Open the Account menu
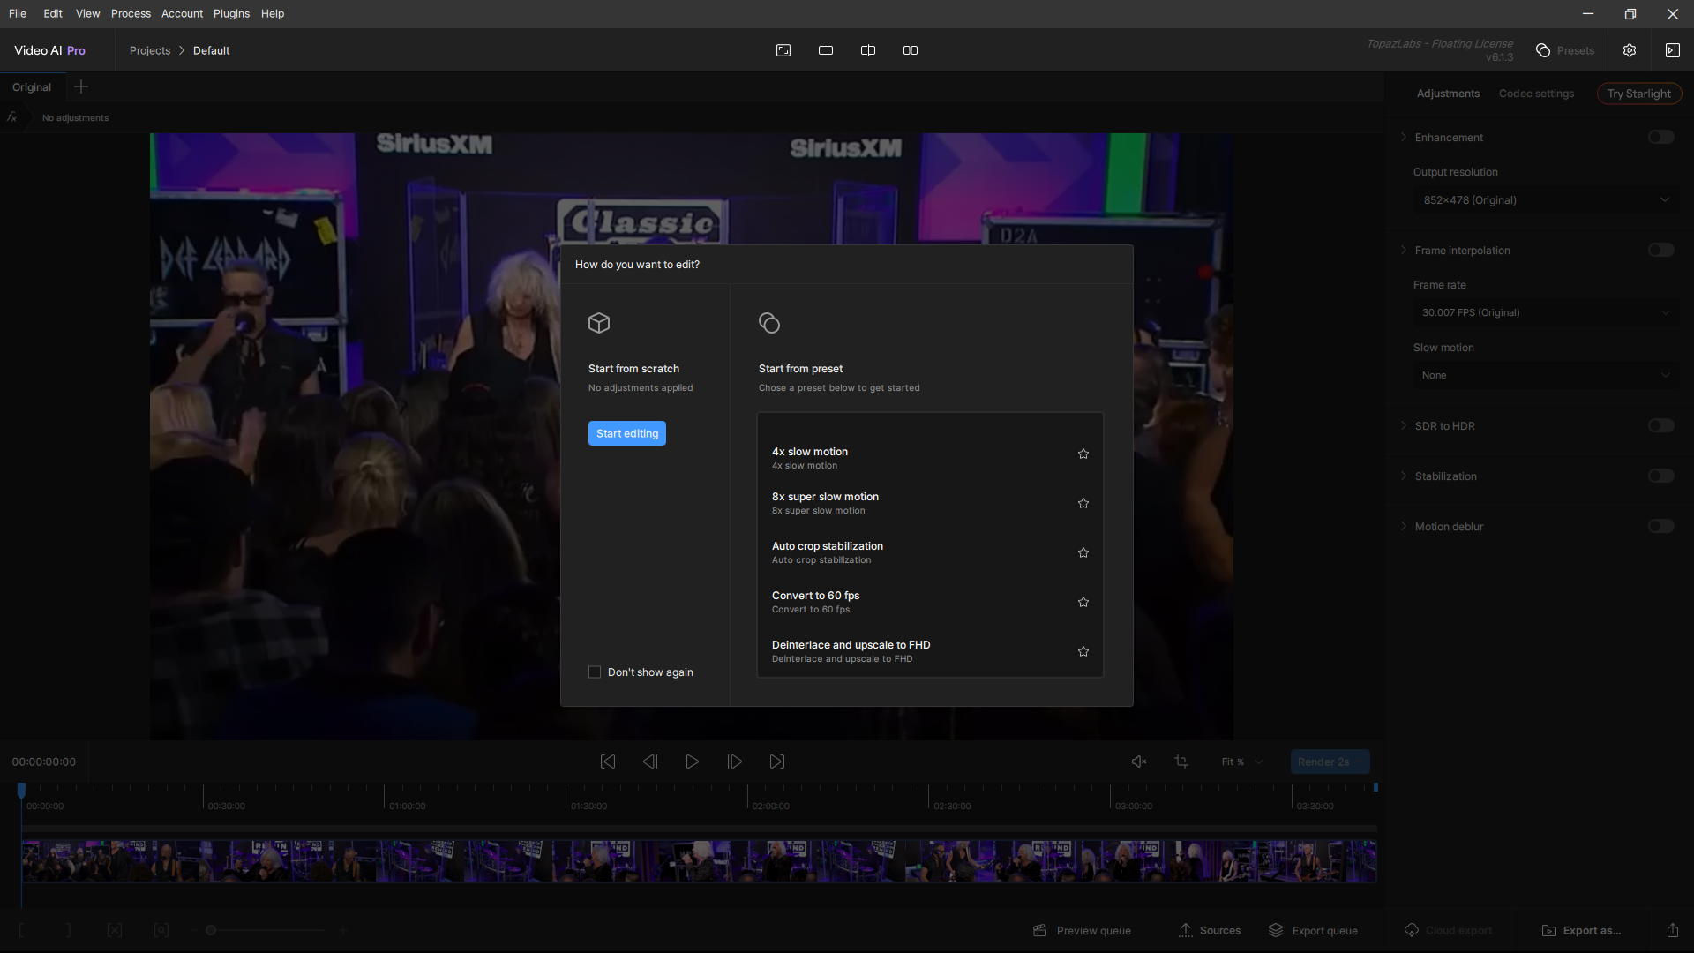Image resolution: width=1694 pixels, height=953 pixels. coord(182,13)
